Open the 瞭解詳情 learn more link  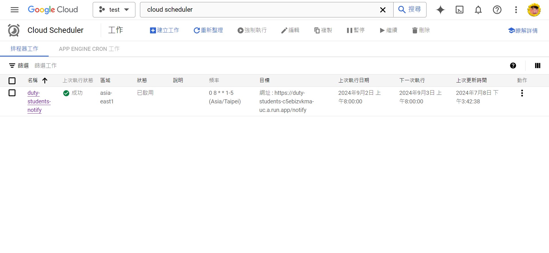click(x=523, y=31)
